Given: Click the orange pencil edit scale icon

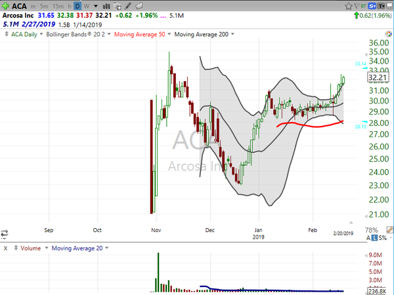Looking at the screenshot, I should (x=389, y=229).
